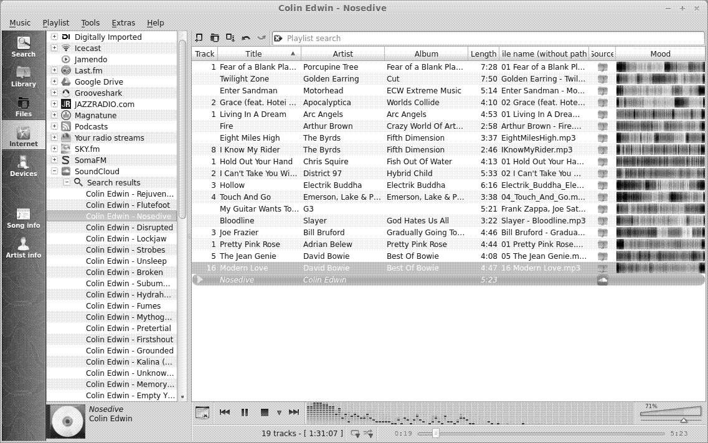The image size is (708, 443).
Task: Click the Podcasts RSS icon
Action: point(66,126)
